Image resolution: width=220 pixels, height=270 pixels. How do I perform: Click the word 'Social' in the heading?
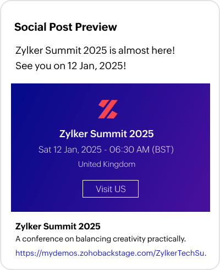30,27
